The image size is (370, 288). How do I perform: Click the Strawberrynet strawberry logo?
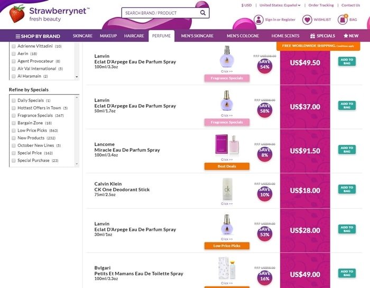[17, 14]
